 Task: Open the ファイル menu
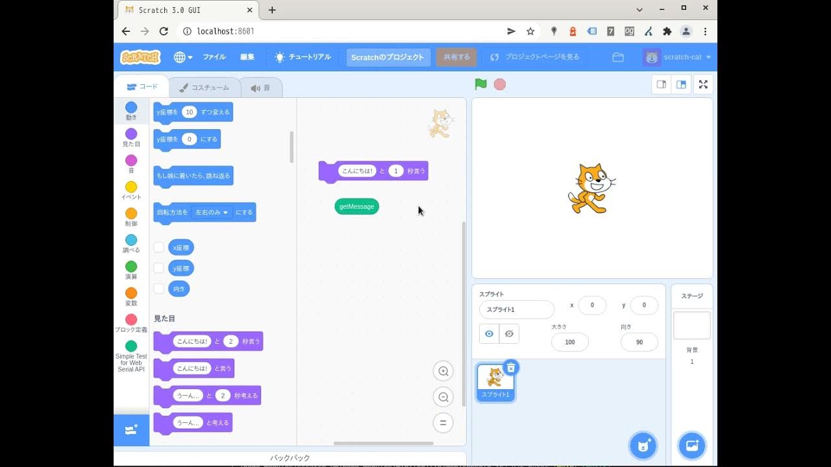(x=214, y=57)
